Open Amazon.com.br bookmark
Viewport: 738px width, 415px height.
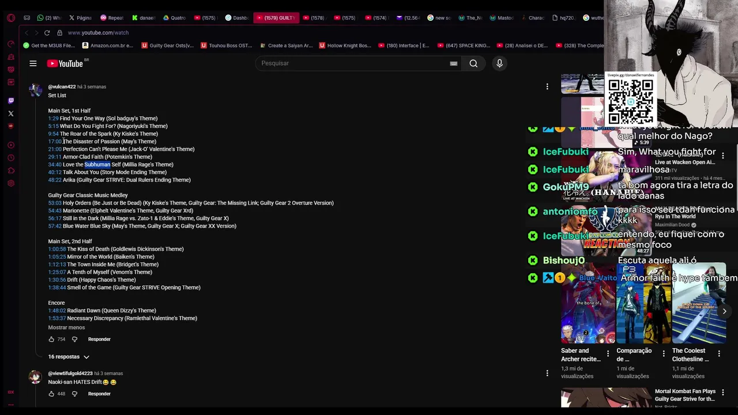108,46
